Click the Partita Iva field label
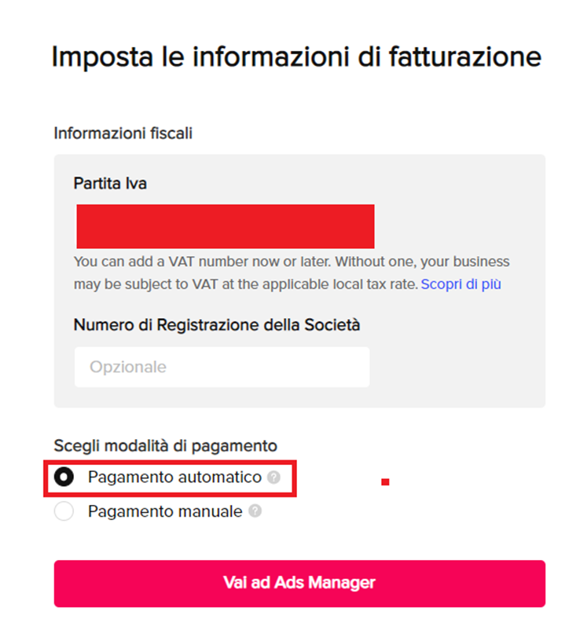The width and height of the screenshot is (576, 626). 110,184
